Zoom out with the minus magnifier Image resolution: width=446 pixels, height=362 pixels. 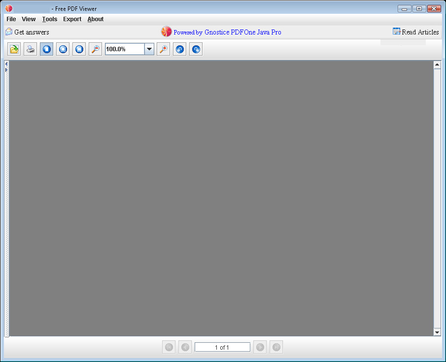[95, 49]
